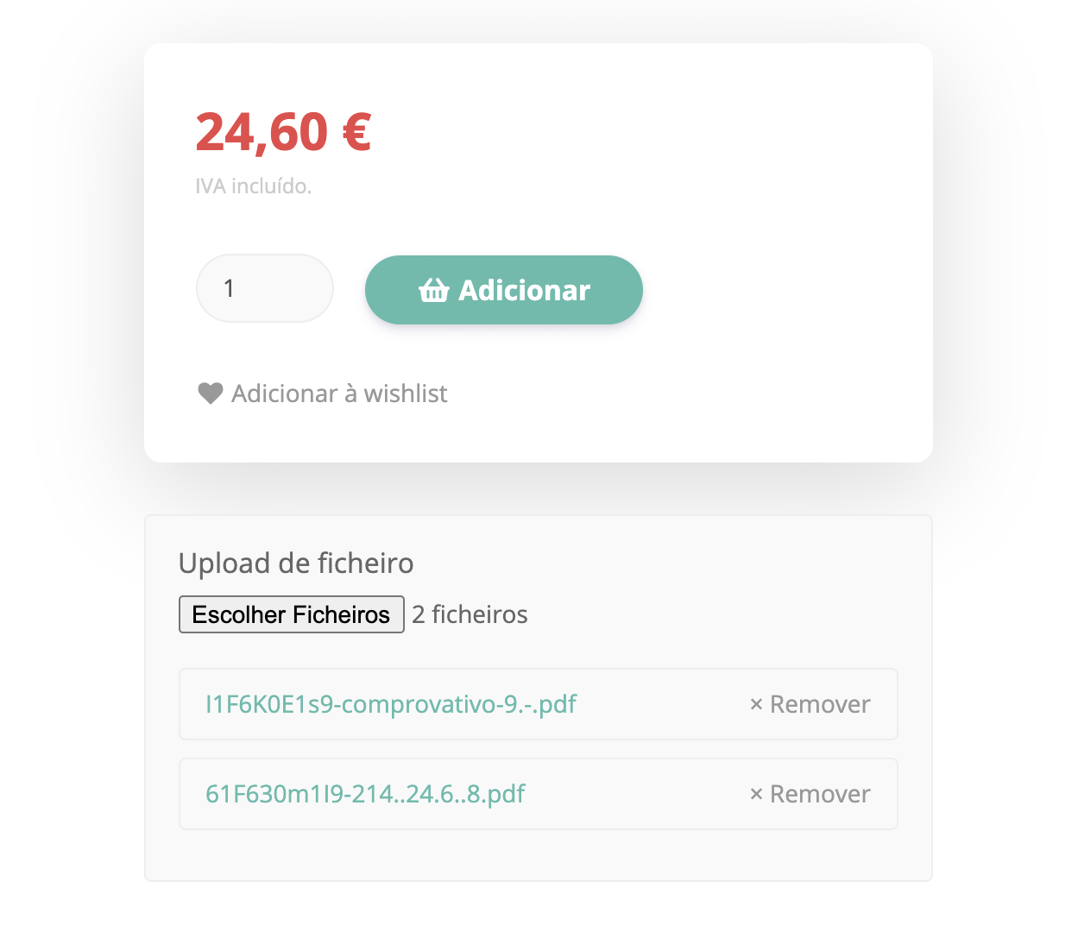Click the quantity input field showing 1

[x=264, y=288]
